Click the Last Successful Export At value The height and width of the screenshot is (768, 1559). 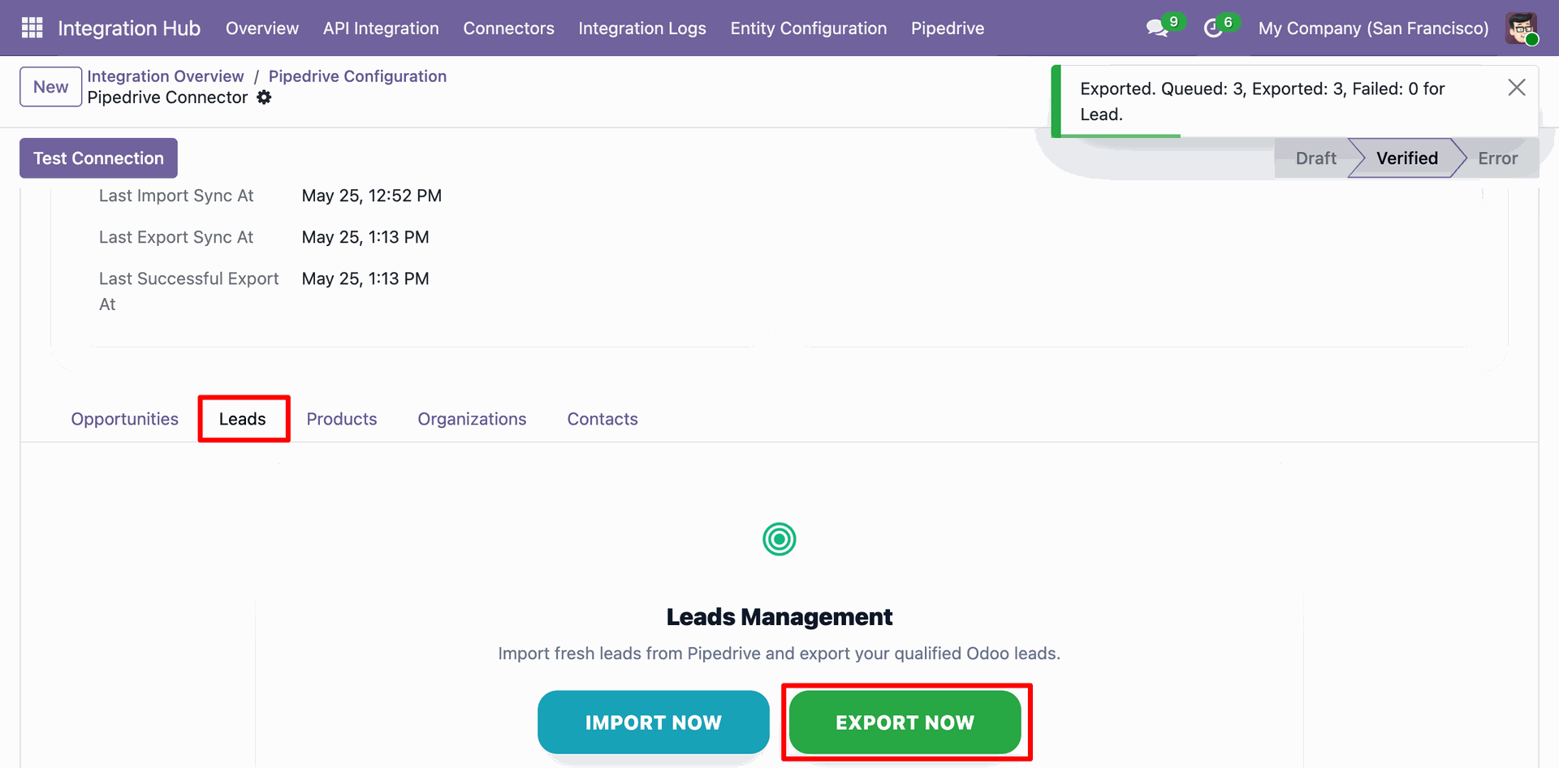point(365,278)
